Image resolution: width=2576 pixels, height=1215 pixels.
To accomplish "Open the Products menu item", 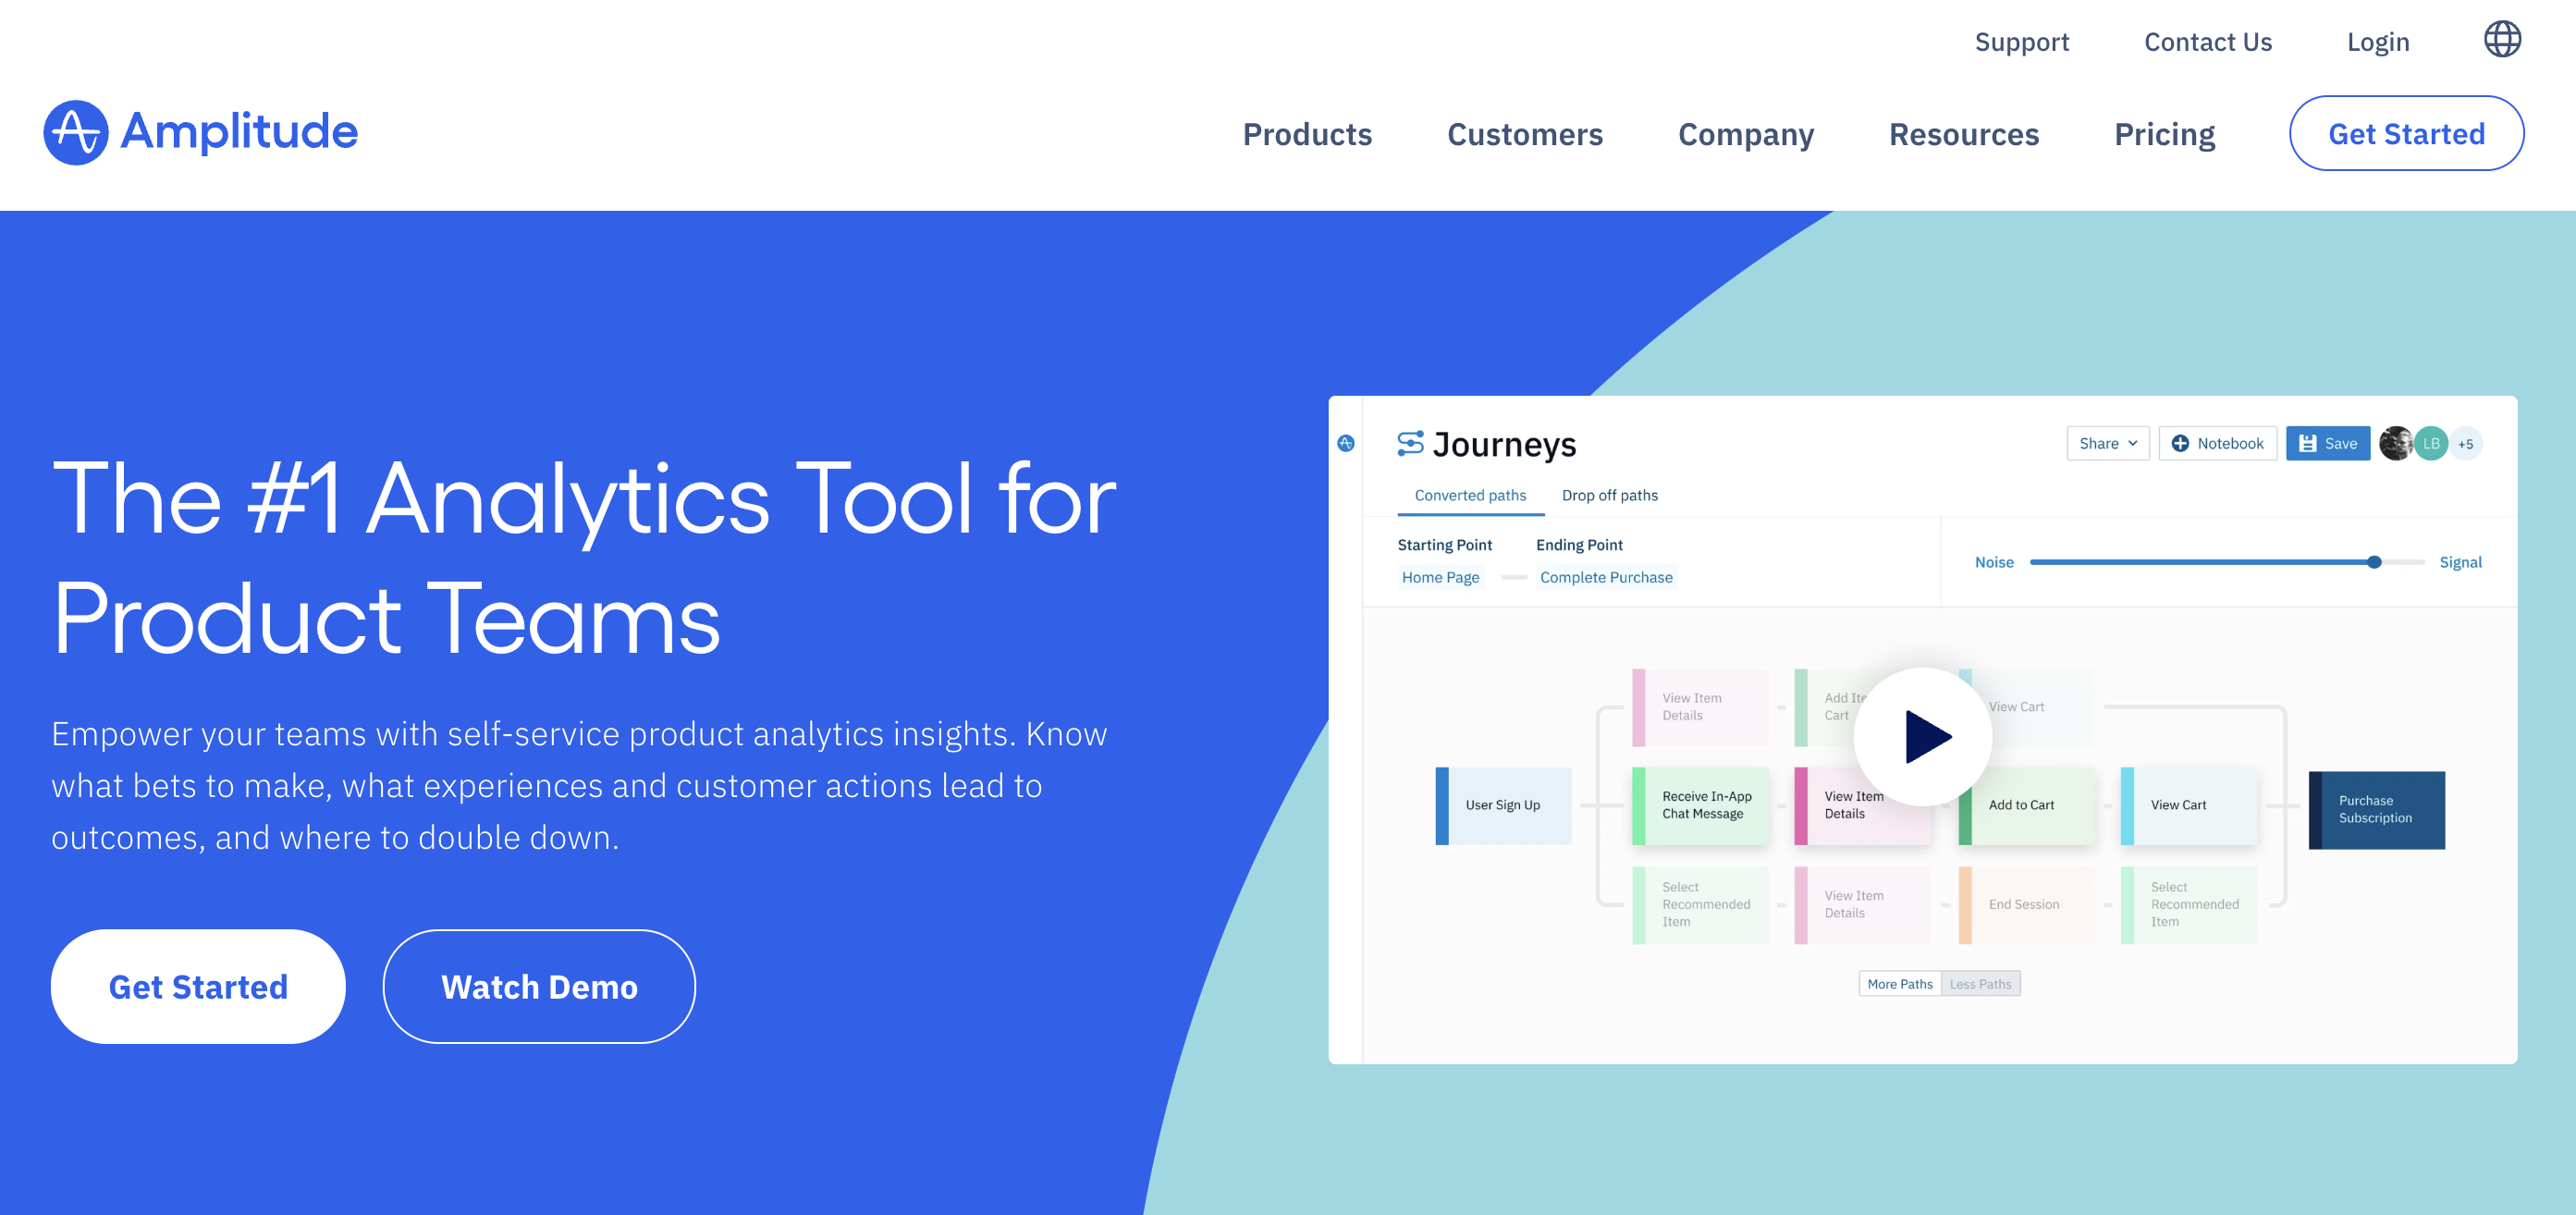I will [x=1307, y=133].
